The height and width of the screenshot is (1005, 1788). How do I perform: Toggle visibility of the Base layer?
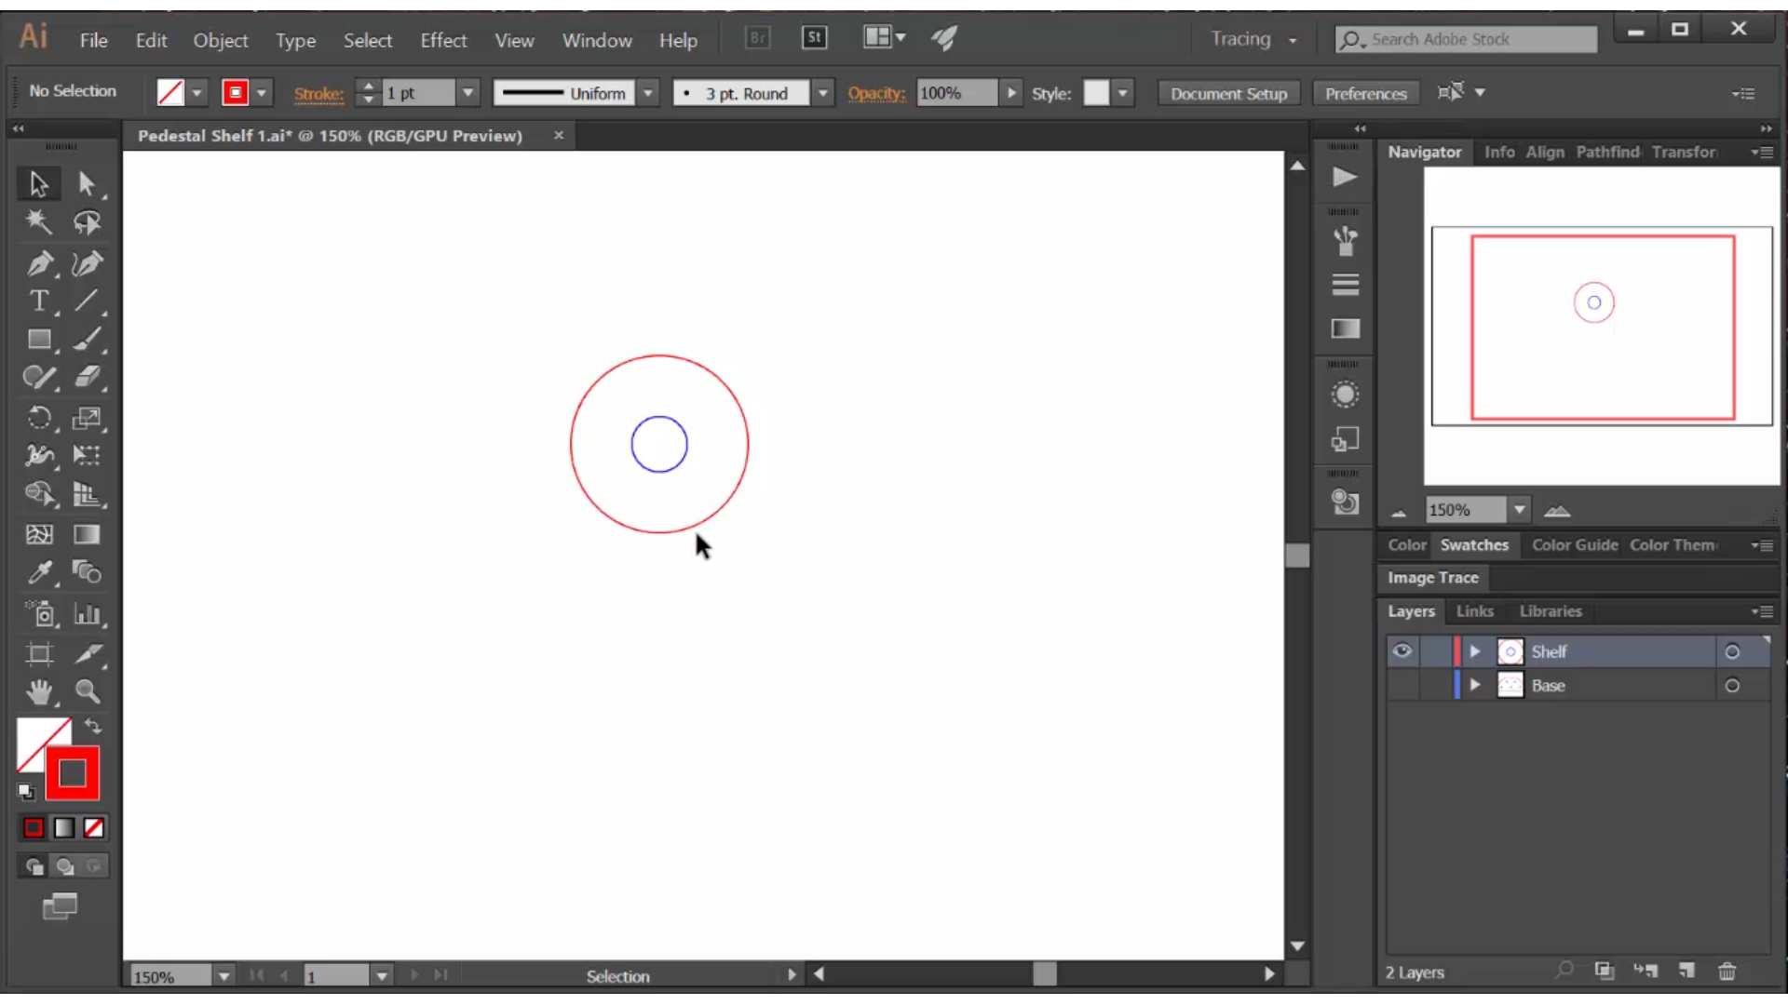[1402, 685]
